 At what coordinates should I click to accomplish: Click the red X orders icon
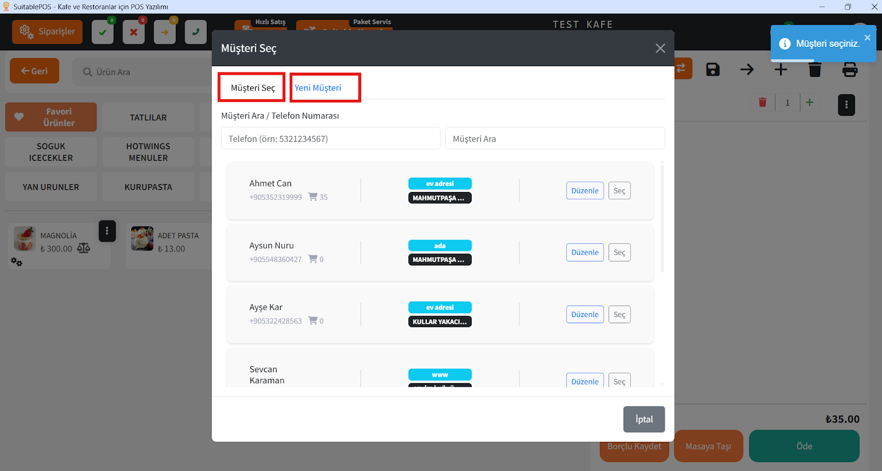[x=133, y=32]
